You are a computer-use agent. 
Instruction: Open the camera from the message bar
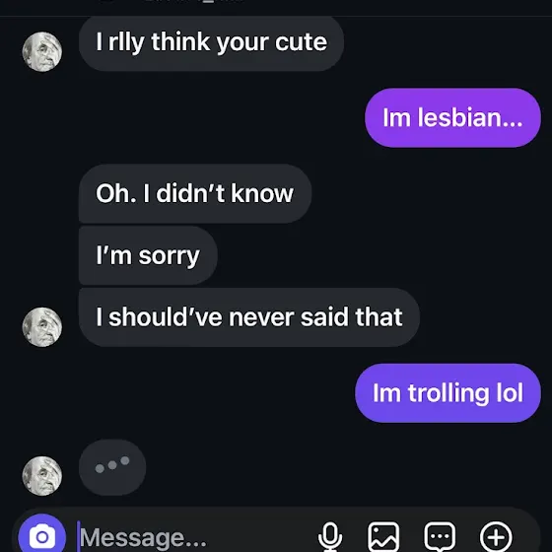(42, 536)
